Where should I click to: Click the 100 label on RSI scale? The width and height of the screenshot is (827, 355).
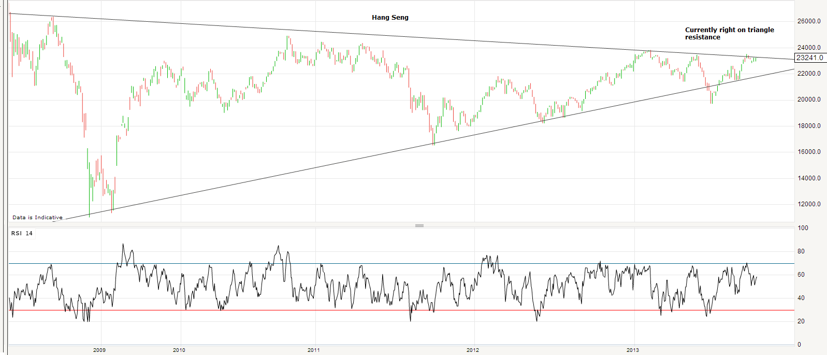(x=803, y=228)
